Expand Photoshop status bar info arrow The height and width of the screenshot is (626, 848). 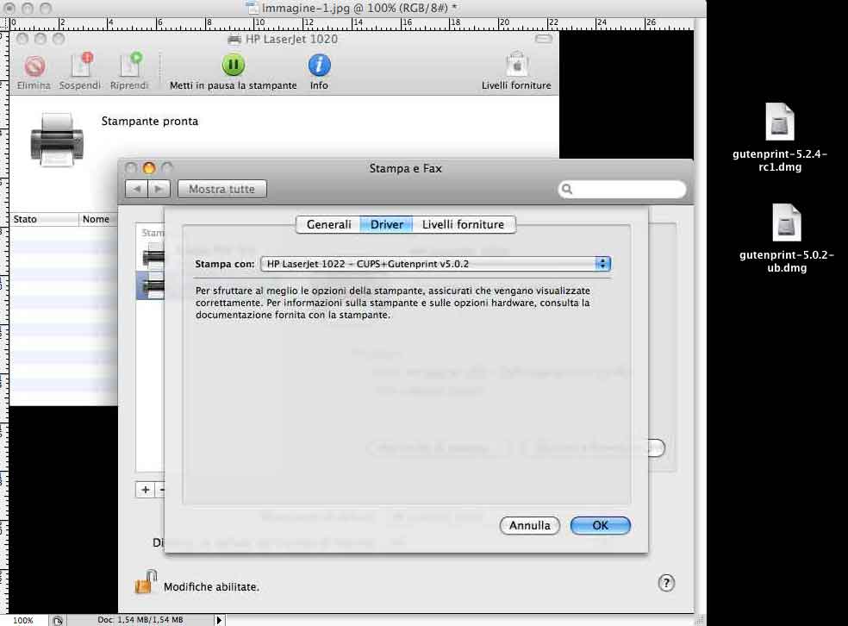[219, 620]
